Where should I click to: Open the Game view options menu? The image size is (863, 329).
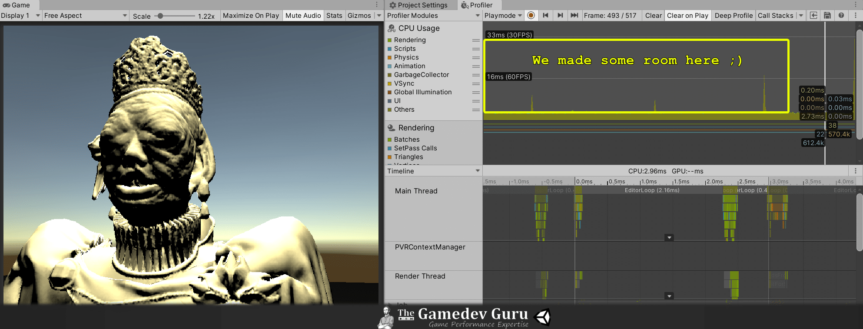(377, 4)
